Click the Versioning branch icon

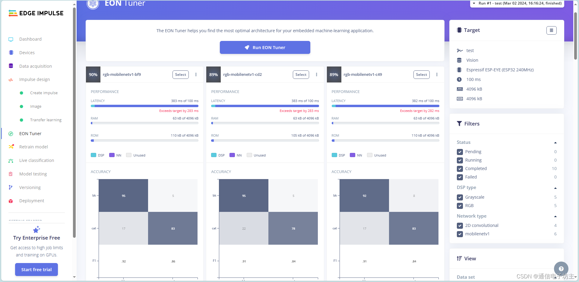11,187
